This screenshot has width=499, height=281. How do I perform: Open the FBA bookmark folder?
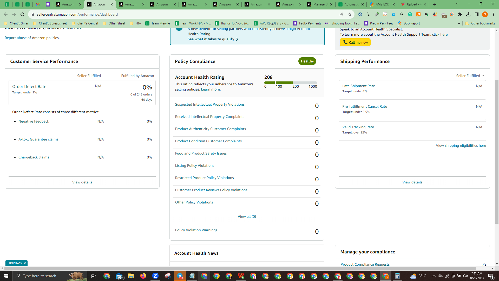pyautogui.click(x=135, y=23)
